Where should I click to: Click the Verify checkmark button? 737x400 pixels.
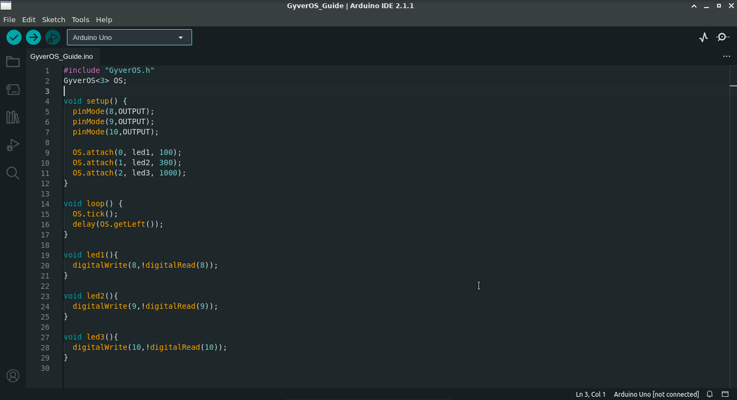pos(14,37)
